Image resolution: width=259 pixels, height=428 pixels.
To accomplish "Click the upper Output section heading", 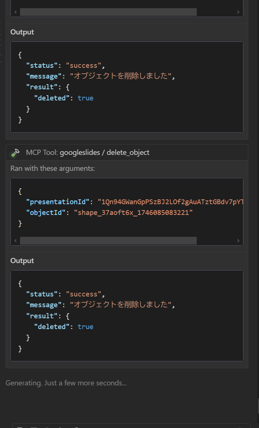I will pos(22,32).
